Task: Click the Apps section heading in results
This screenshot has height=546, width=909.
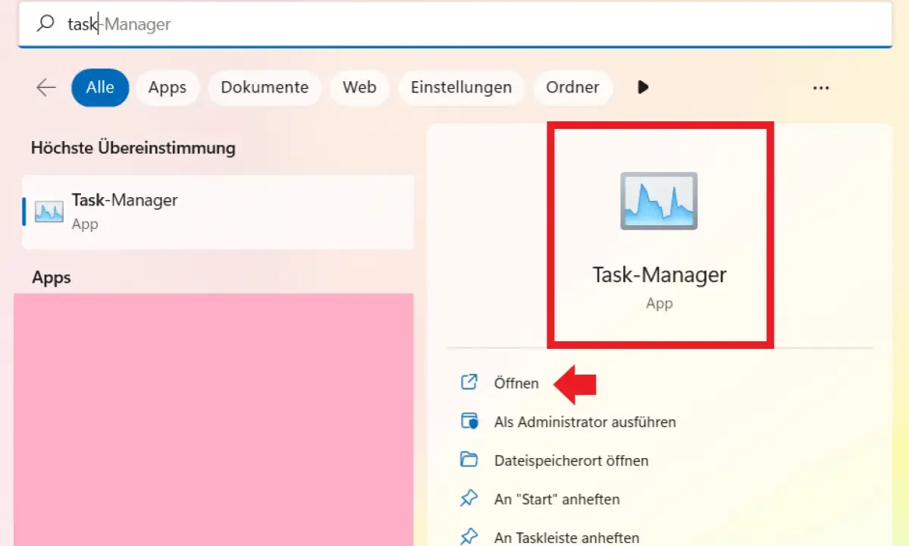Action: (51, 278)
